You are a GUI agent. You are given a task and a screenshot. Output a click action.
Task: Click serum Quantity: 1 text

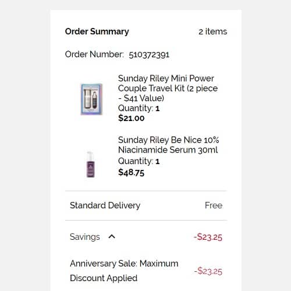139,161
